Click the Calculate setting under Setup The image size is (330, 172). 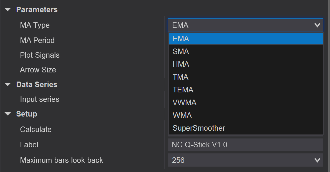[x=36, y=129]
